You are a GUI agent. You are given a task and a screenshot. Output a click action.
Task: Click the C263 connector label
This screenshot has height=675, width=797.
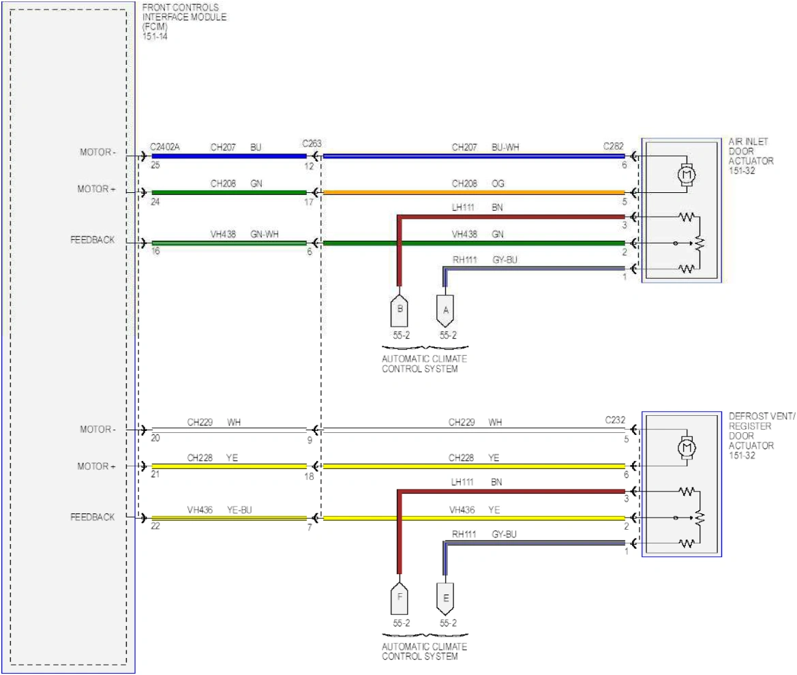312,143
